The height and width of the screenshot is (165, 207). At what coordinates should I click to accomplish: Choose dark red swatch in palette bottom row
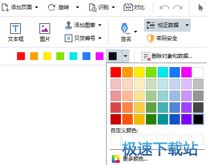point(116,119)
